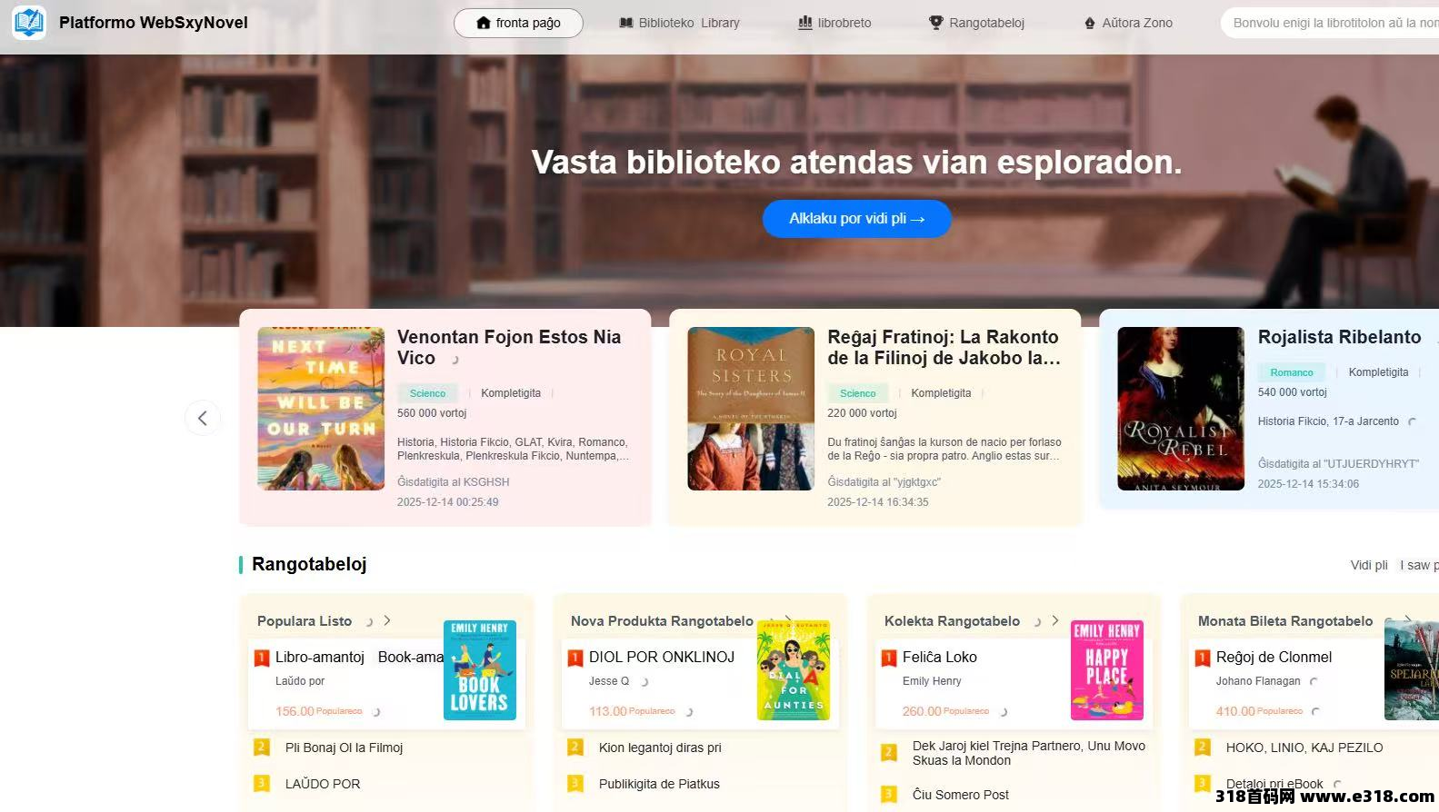Click the home icon in fronta paĝo

(x=484, y=23)
